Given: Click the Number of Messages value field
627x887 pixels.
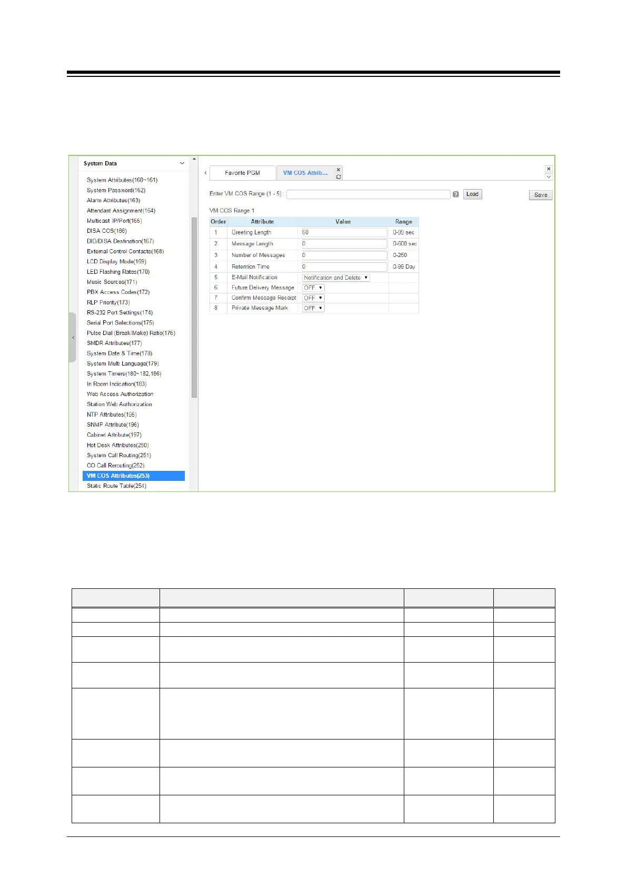Looking at the screenshot, I should (344, 255).
